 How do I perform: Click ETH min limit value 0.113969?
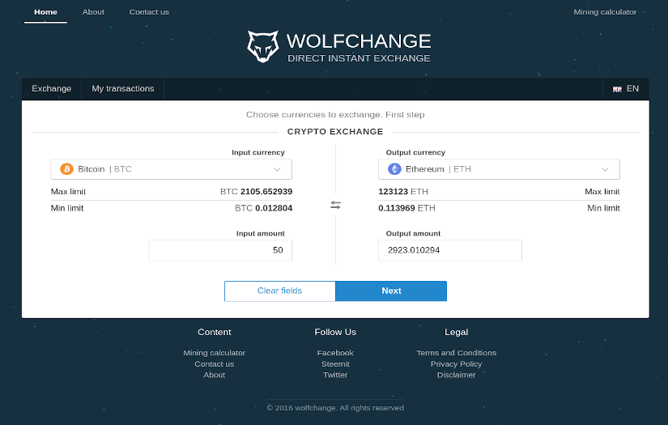[x=397, y=208]
